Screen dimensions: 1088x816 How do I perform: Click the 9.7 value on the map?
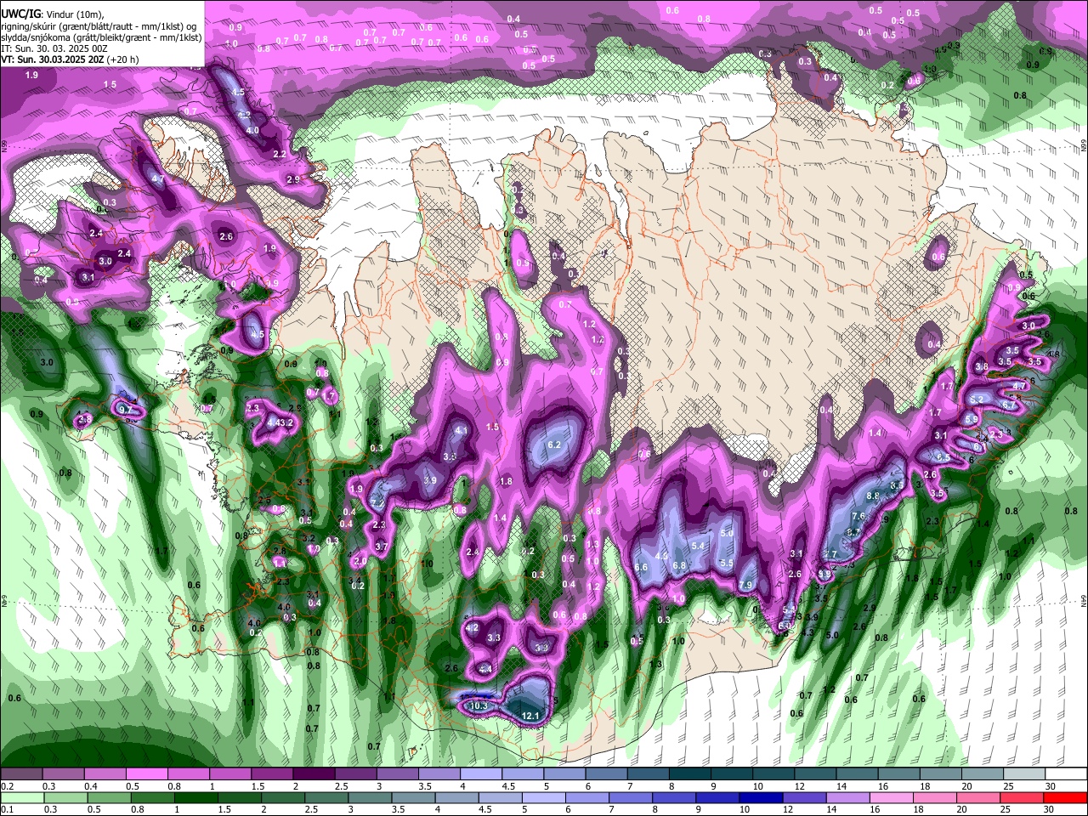click(126, 410)
